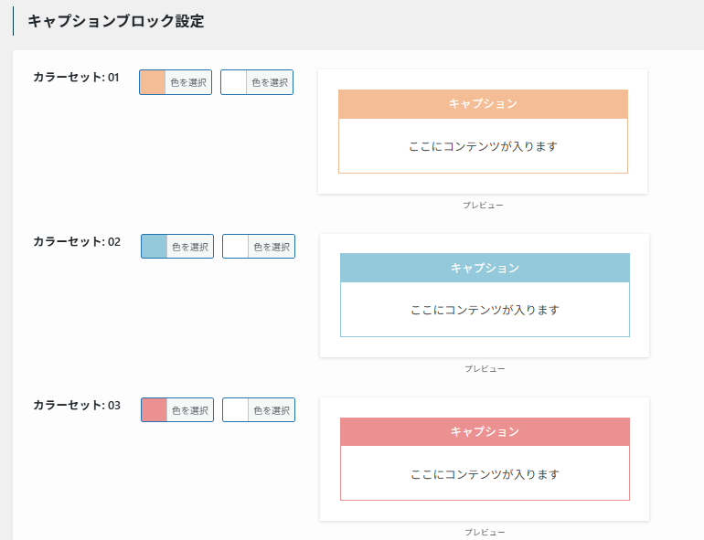Click the white color swatch for color set 03
704x540 pixels.
(236, 410)
